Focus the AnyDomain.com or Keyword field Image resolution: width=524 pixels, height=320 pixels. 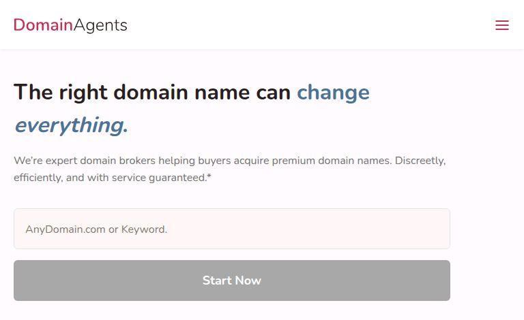click(x=232, y=229)
